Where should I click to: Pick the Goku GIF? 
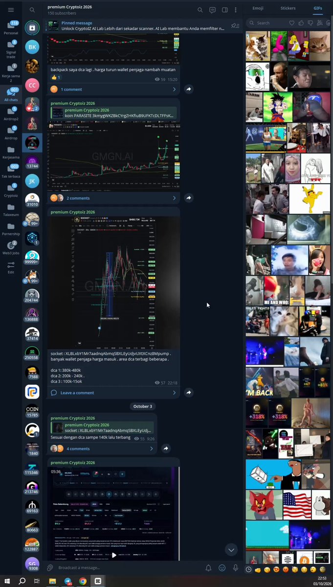coord(278,107)
